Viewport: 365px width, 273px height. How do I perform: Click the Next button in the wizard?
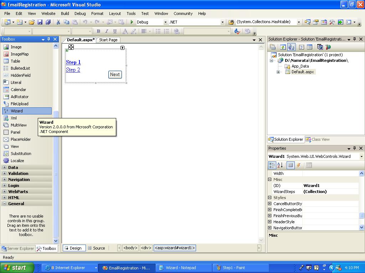point(115,75)
